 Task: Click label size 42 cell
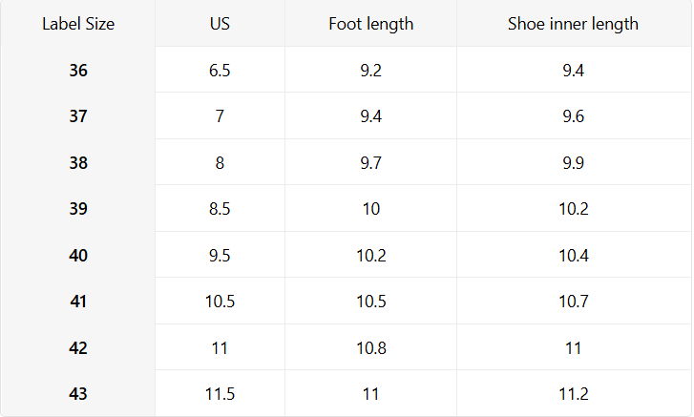78,347
